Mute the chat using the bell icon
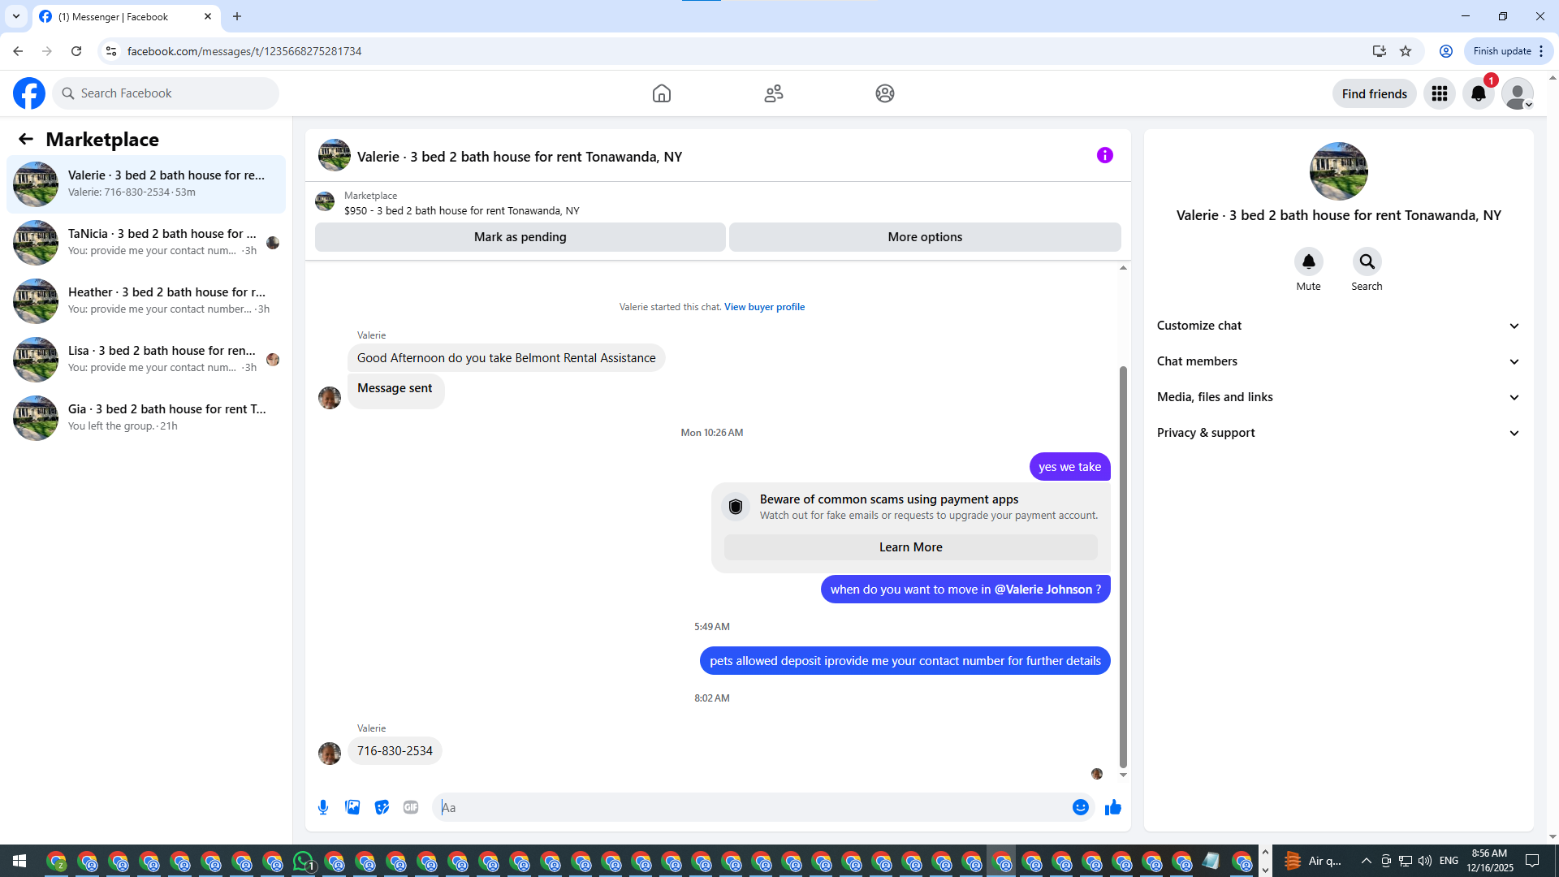 (1309, 261)
